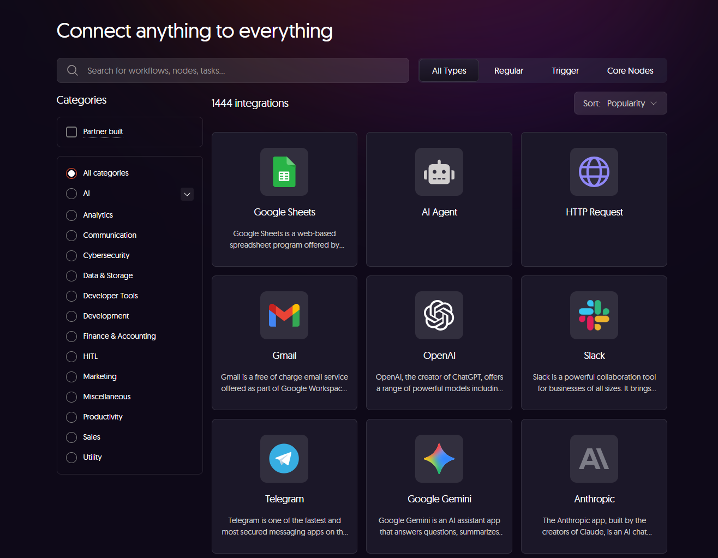The width and height of the screenshot is (718, 558).
Task: Switch to the Core Nodes tab
Action: point(630,70)
